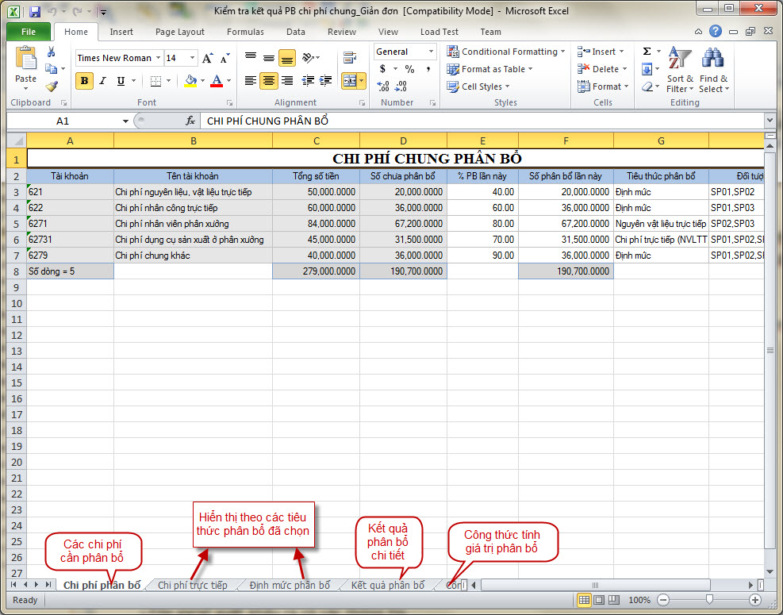Toggle Italic formatting

click(102, 81)
